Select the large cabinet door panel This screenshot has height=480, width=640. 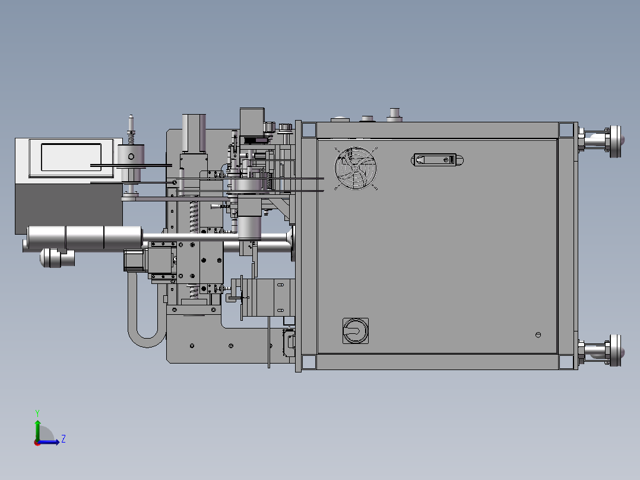click(x=437, y=247)
